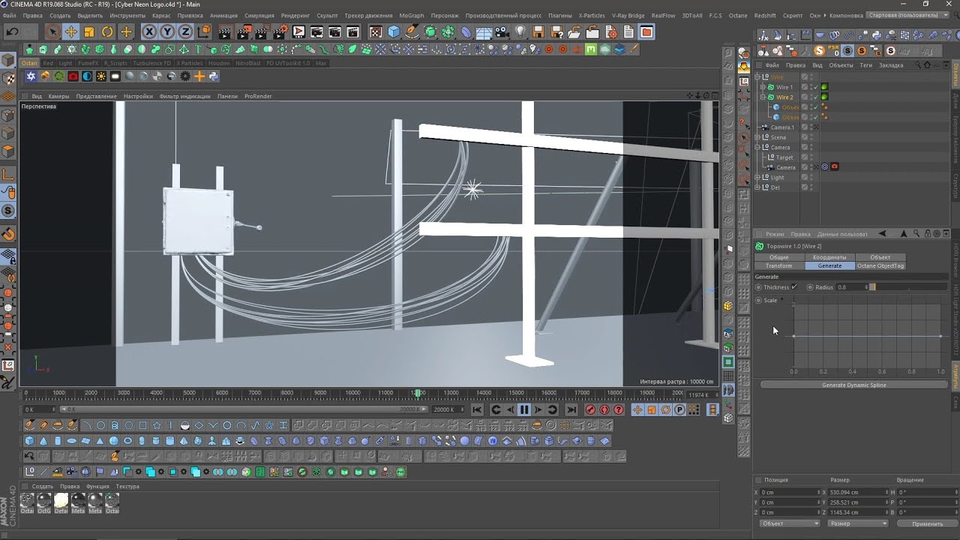
Task: Toggle the Scale animation circle
Action: coord(758,300)
